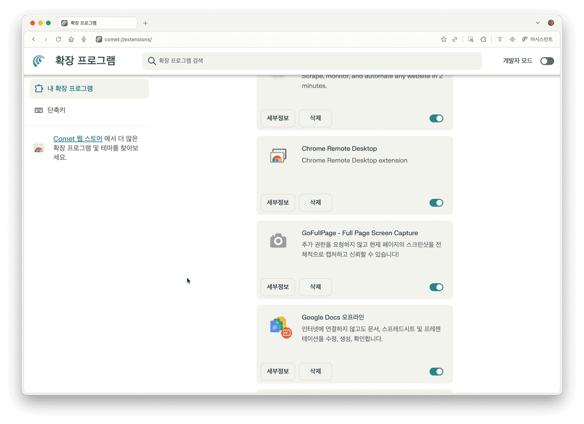This screenshot has width=584, height=424.
Task: Open the home page icon
Action: [x=71, y=39]
